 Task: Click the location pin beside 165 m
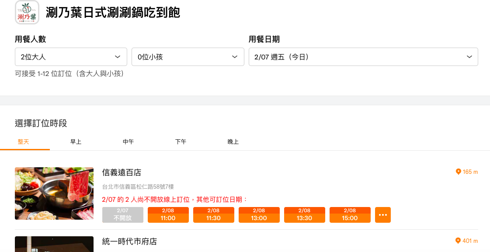[x=459, y=172]
